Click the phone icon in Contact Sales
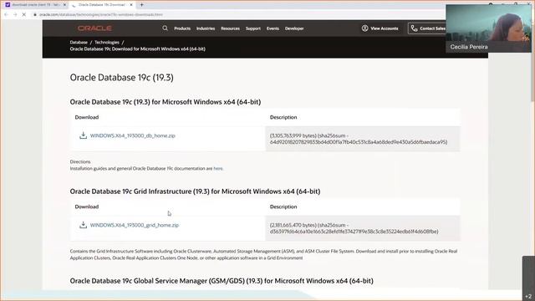This screenshot has width=535, height=301. point(414,28)
